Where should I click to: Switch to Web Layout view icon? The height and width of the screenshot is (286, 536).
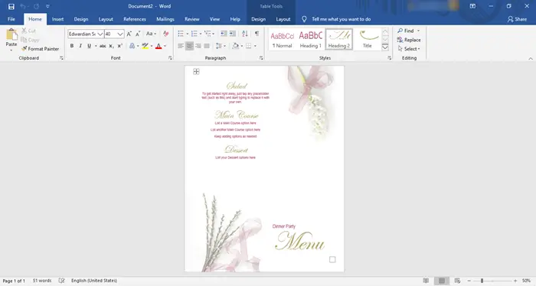pos(457,281)
